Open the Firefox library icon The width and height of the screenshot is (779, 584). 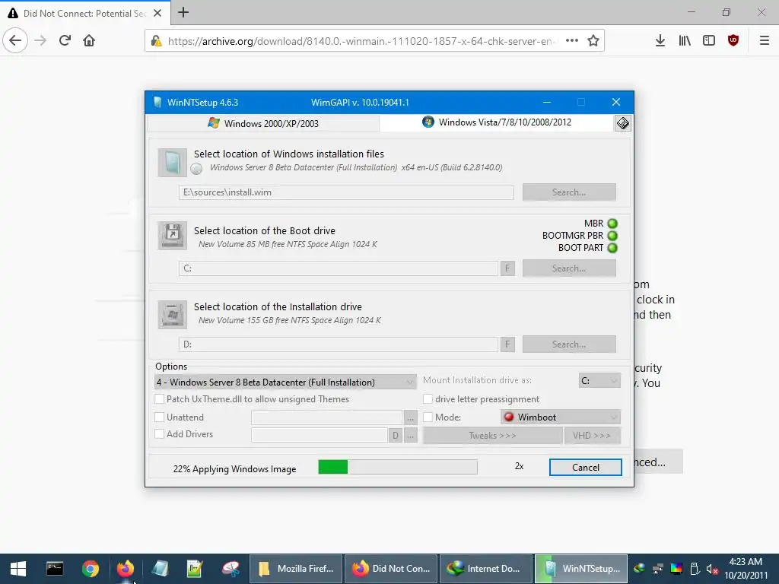point(685,41)
